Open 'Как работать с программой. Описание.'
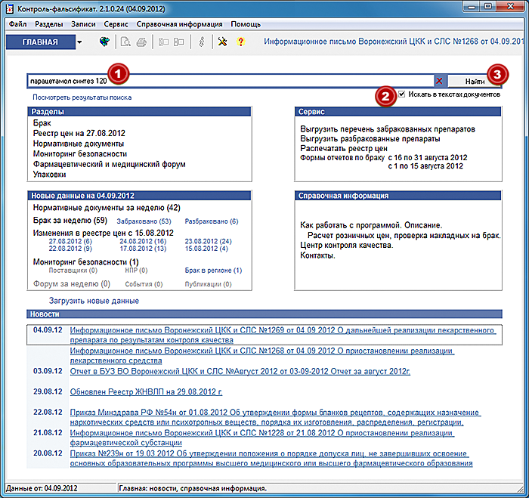529x498 pixels. (x=371, y=225)
